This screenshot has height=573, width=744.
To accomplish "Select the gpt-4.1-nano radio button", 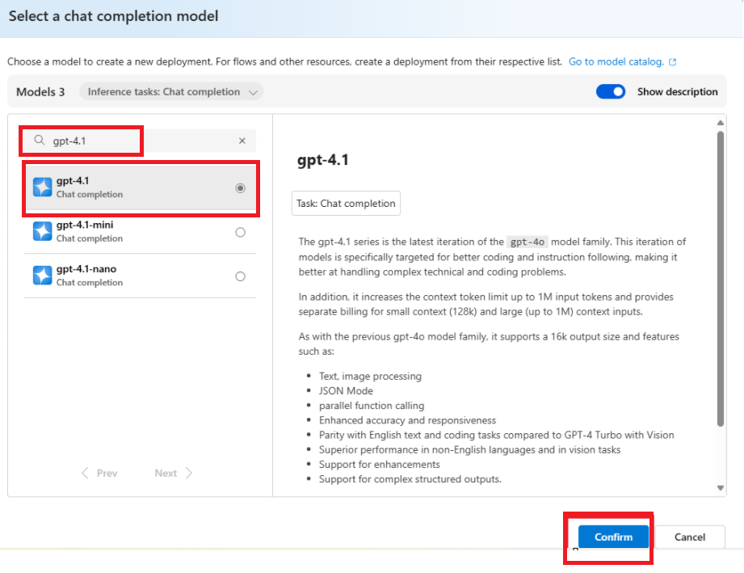I will click(x=240, y=276).
